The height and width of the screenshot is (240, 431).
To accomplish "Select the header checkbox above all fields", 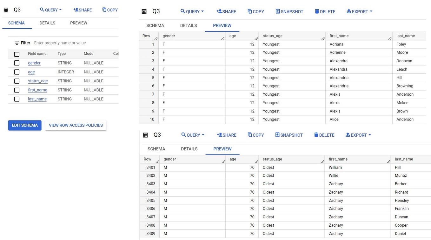I will click(x=17, y=54).
